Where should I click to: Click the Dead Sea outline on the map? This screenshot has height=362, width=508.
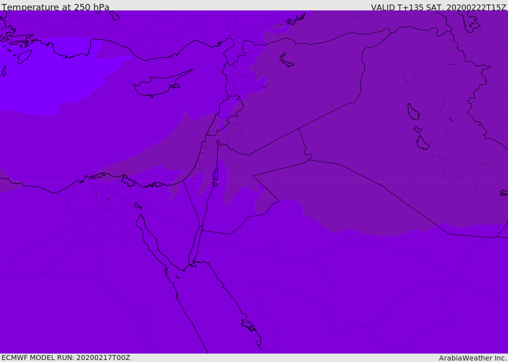215,177
